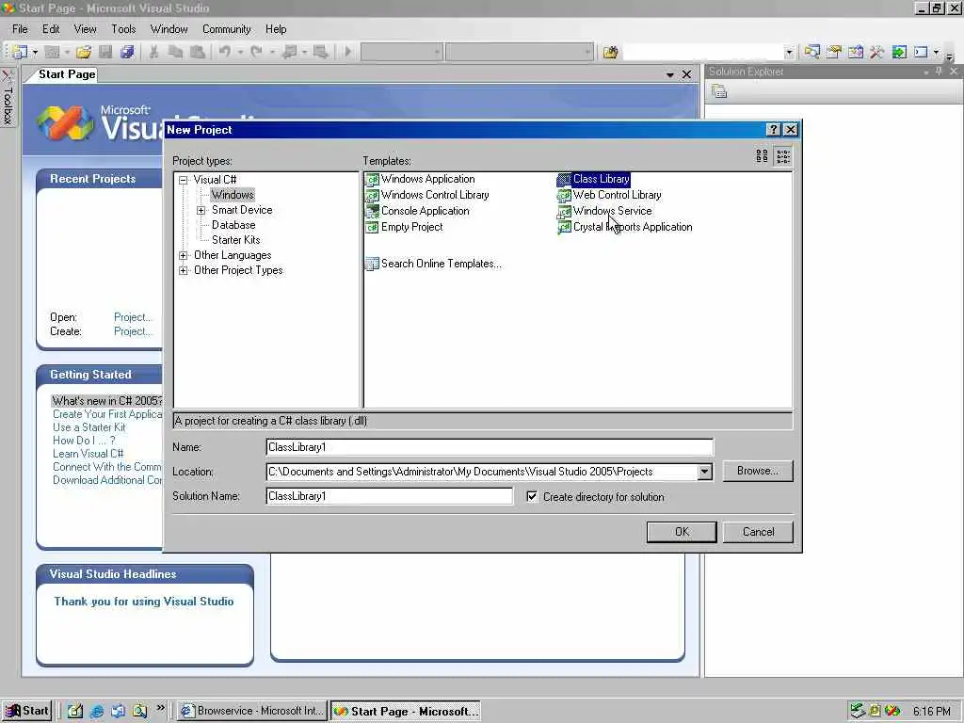The width and height of the screenshot is (964, 723).
Task: Click the Save floppy icon in toolbar
Action: coord(105,53)
